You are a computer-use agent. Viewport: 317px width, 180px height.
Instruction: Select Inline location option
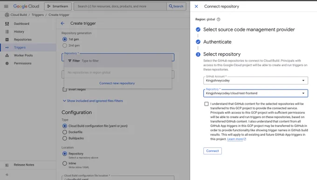click(x=65, y=163)
